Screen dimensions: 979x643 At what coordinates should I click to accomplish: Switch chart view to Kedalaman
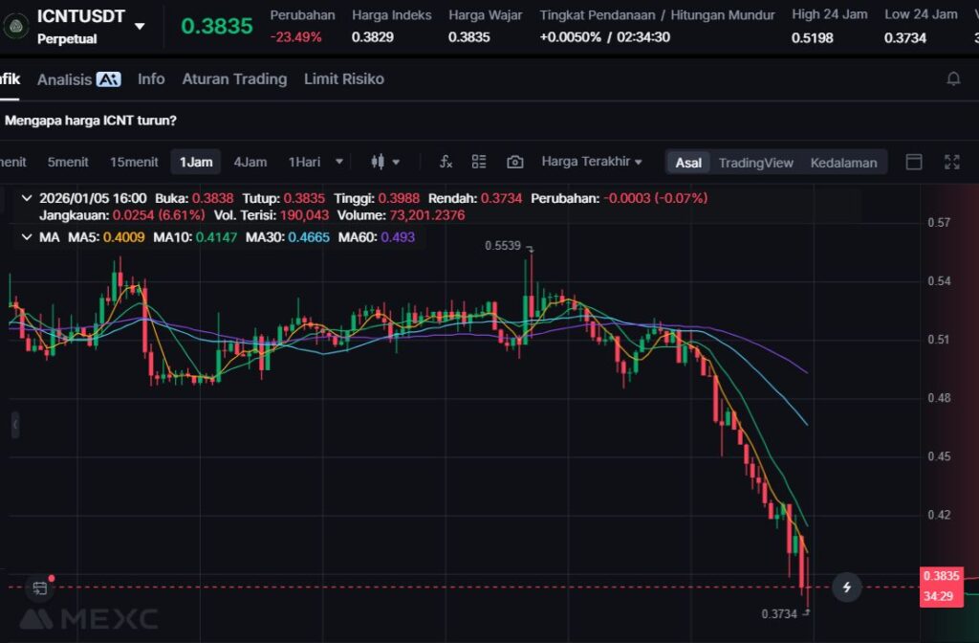(843, 163)
